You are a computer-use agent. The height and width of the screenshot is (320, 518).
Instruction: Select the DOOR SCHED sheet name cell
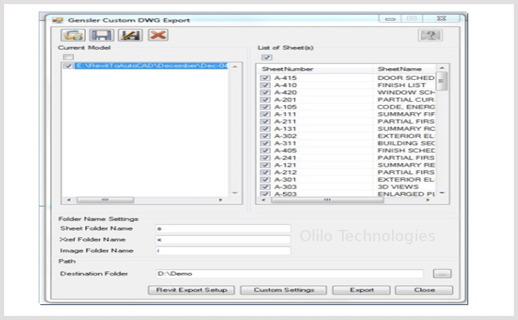pyautogui.click(x=406, y=78)
